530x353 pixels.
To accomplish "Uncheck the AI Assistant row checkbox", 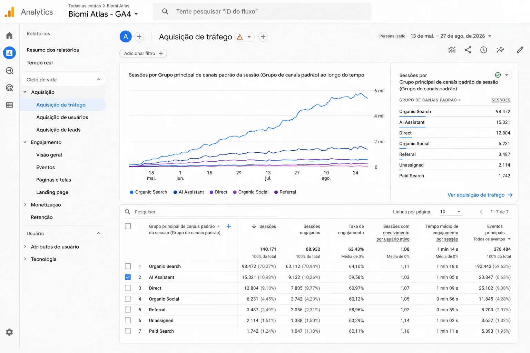I will coord(128,277).
